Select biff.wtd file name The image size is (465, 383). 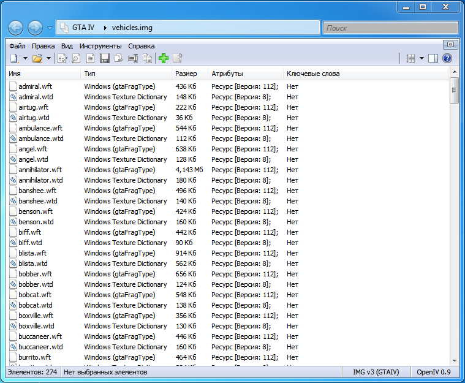[30, 243]
